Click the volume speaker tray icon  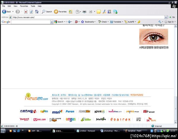pyautogui.click(x=164, y=131)
